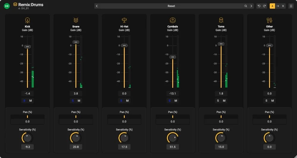The height and width of the screenshot is (158, 297).
Task: Click the Toms sensitivity knob
Action: (221, 138)
